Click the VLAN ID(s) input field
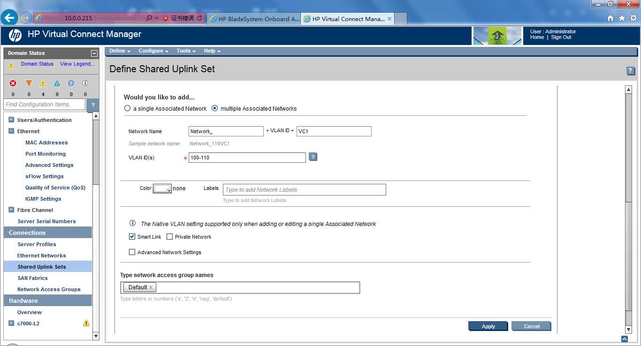 (x=247, y=158)
